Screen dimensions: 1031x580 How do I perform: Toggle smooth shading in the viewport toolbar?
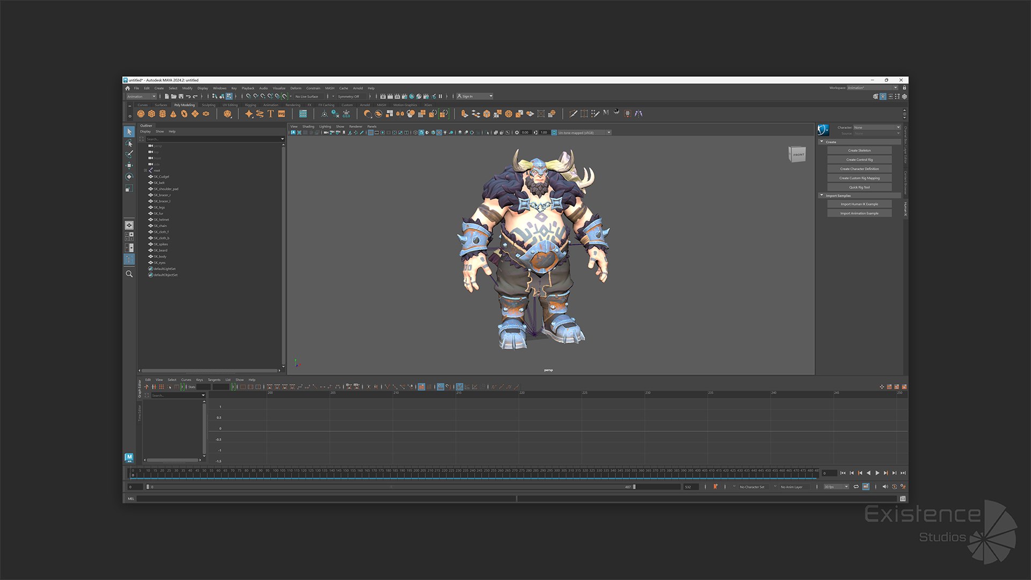click(422, 133)
